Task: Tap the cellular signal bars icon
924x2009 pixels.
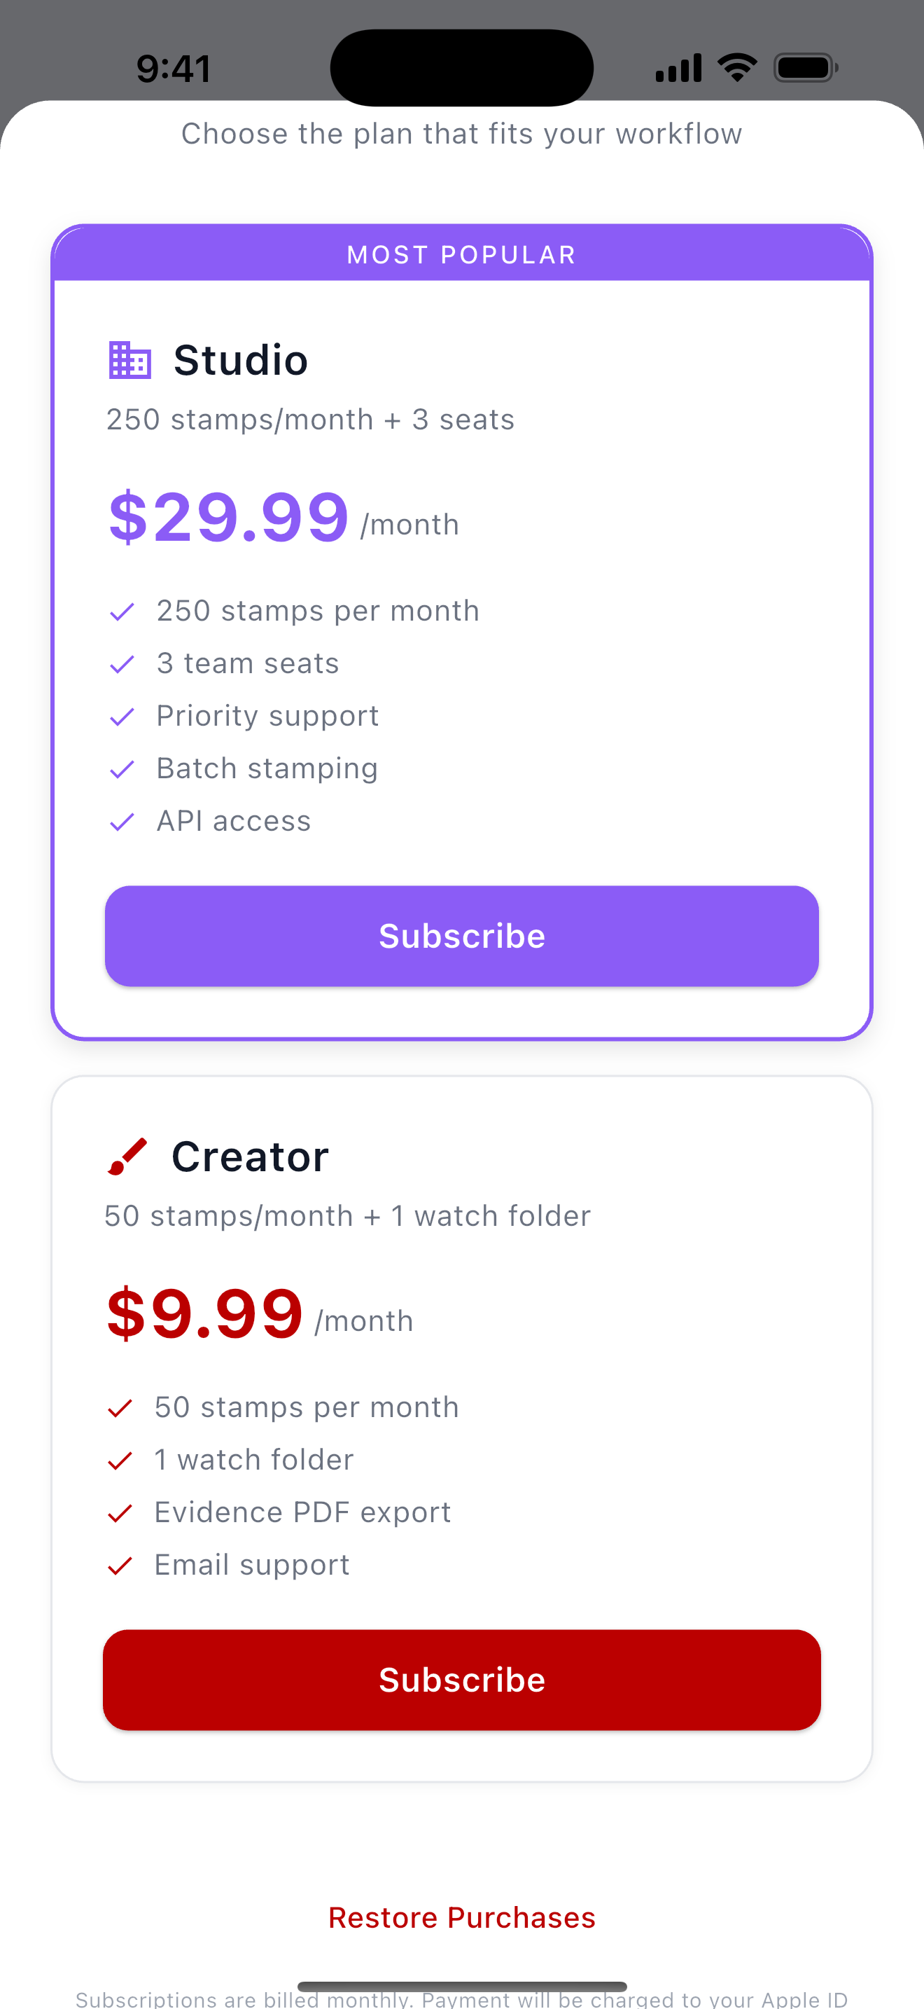Action: (678, 68)
